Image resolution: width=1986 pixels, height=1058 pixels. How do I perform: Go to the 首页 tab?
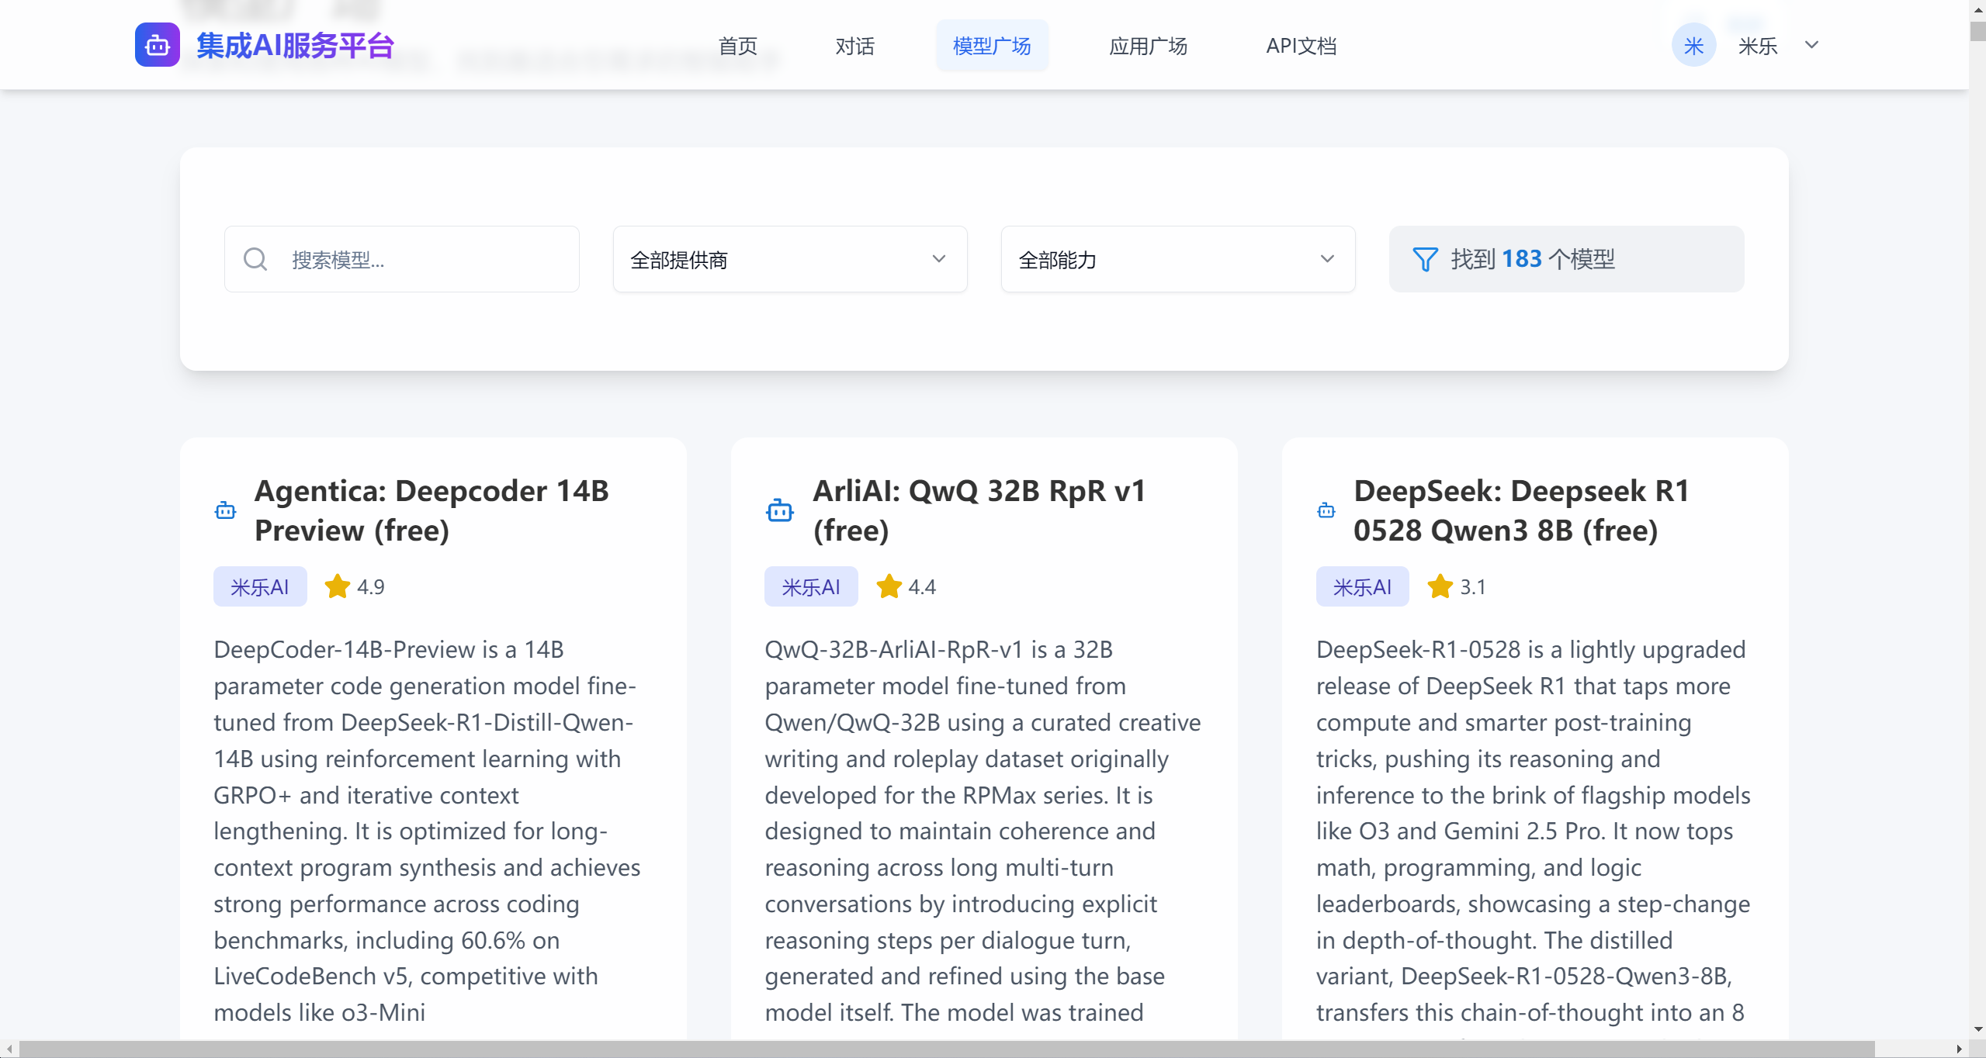tap(737, 46)
